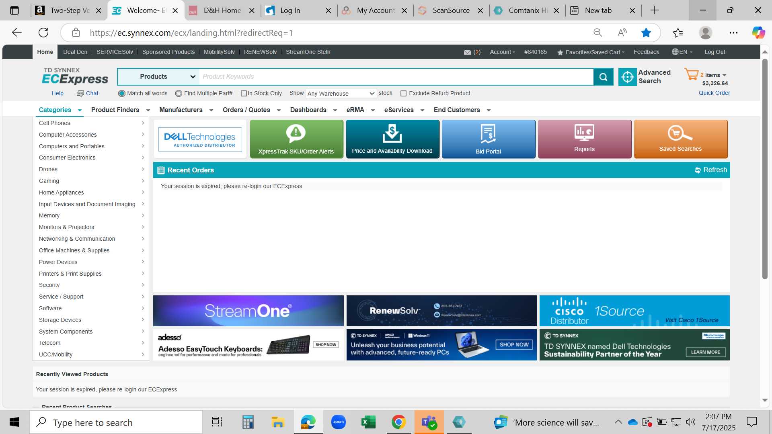Click the page vertical scrollbar thumb
772x434 pixels.
point(765,169)
